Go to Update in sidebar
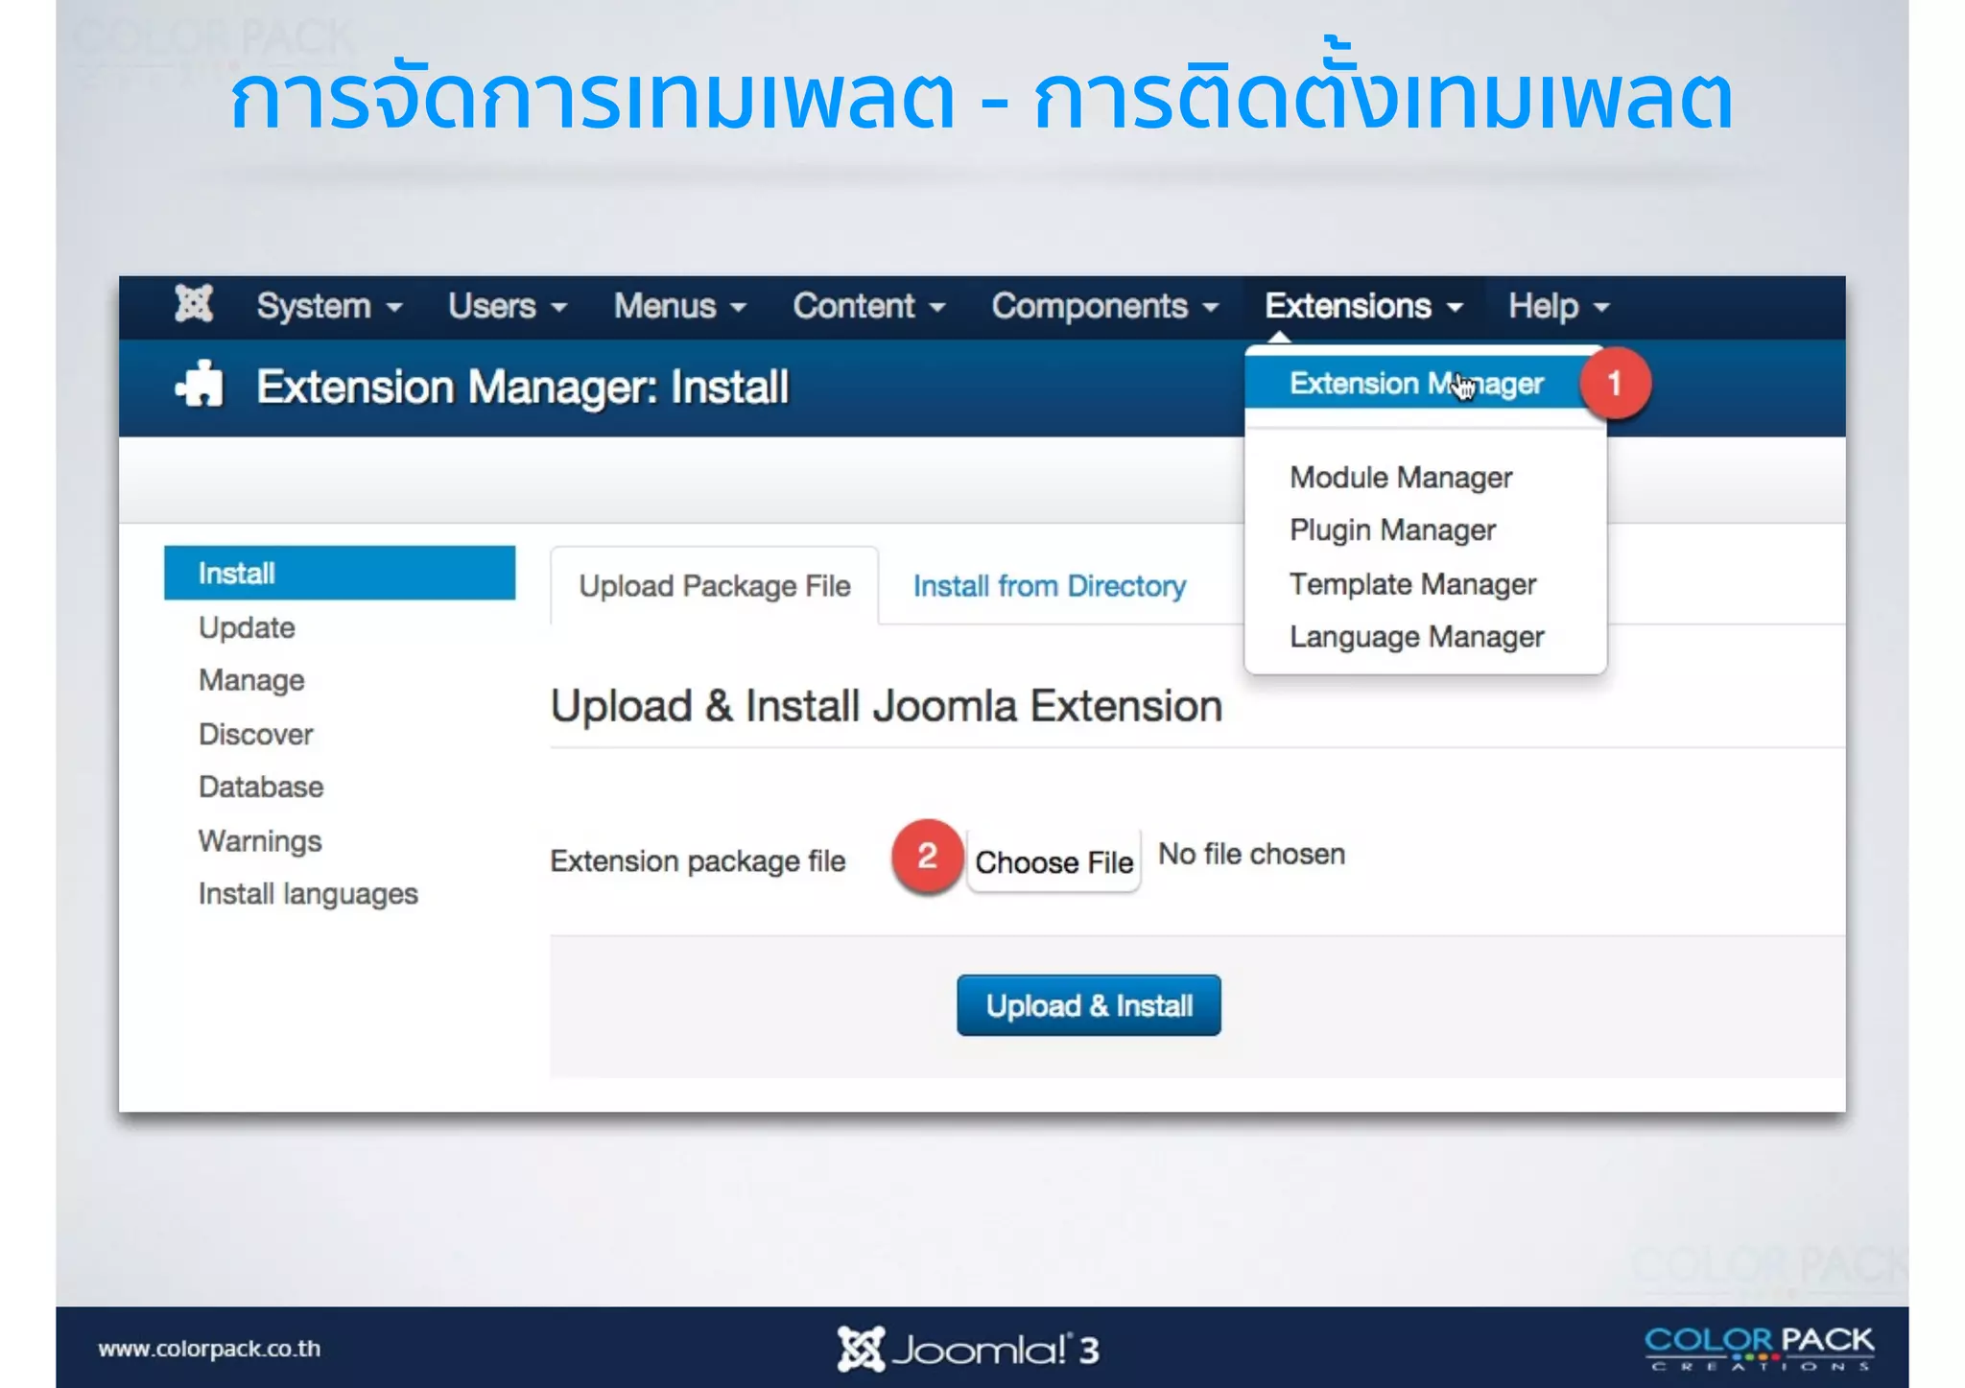 (247, 627)
